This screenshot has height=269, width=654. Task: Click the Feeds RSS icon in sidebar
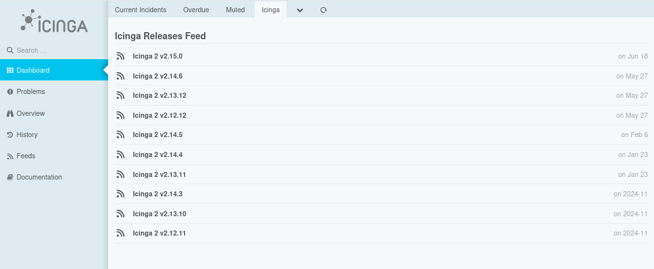tap(10, 156)
